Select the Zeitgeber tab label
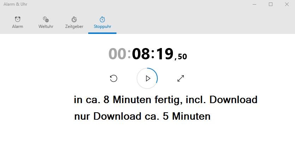The image size is (295, 149). click(x=74, y=26)
